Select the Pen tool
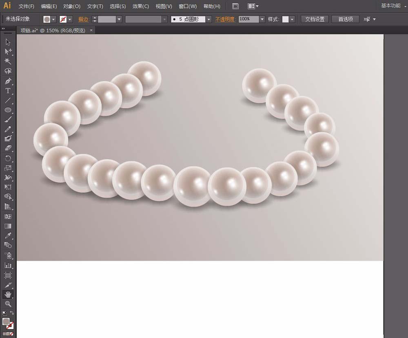The height and width of the screenshot is (338, 408). pos(8,81)
